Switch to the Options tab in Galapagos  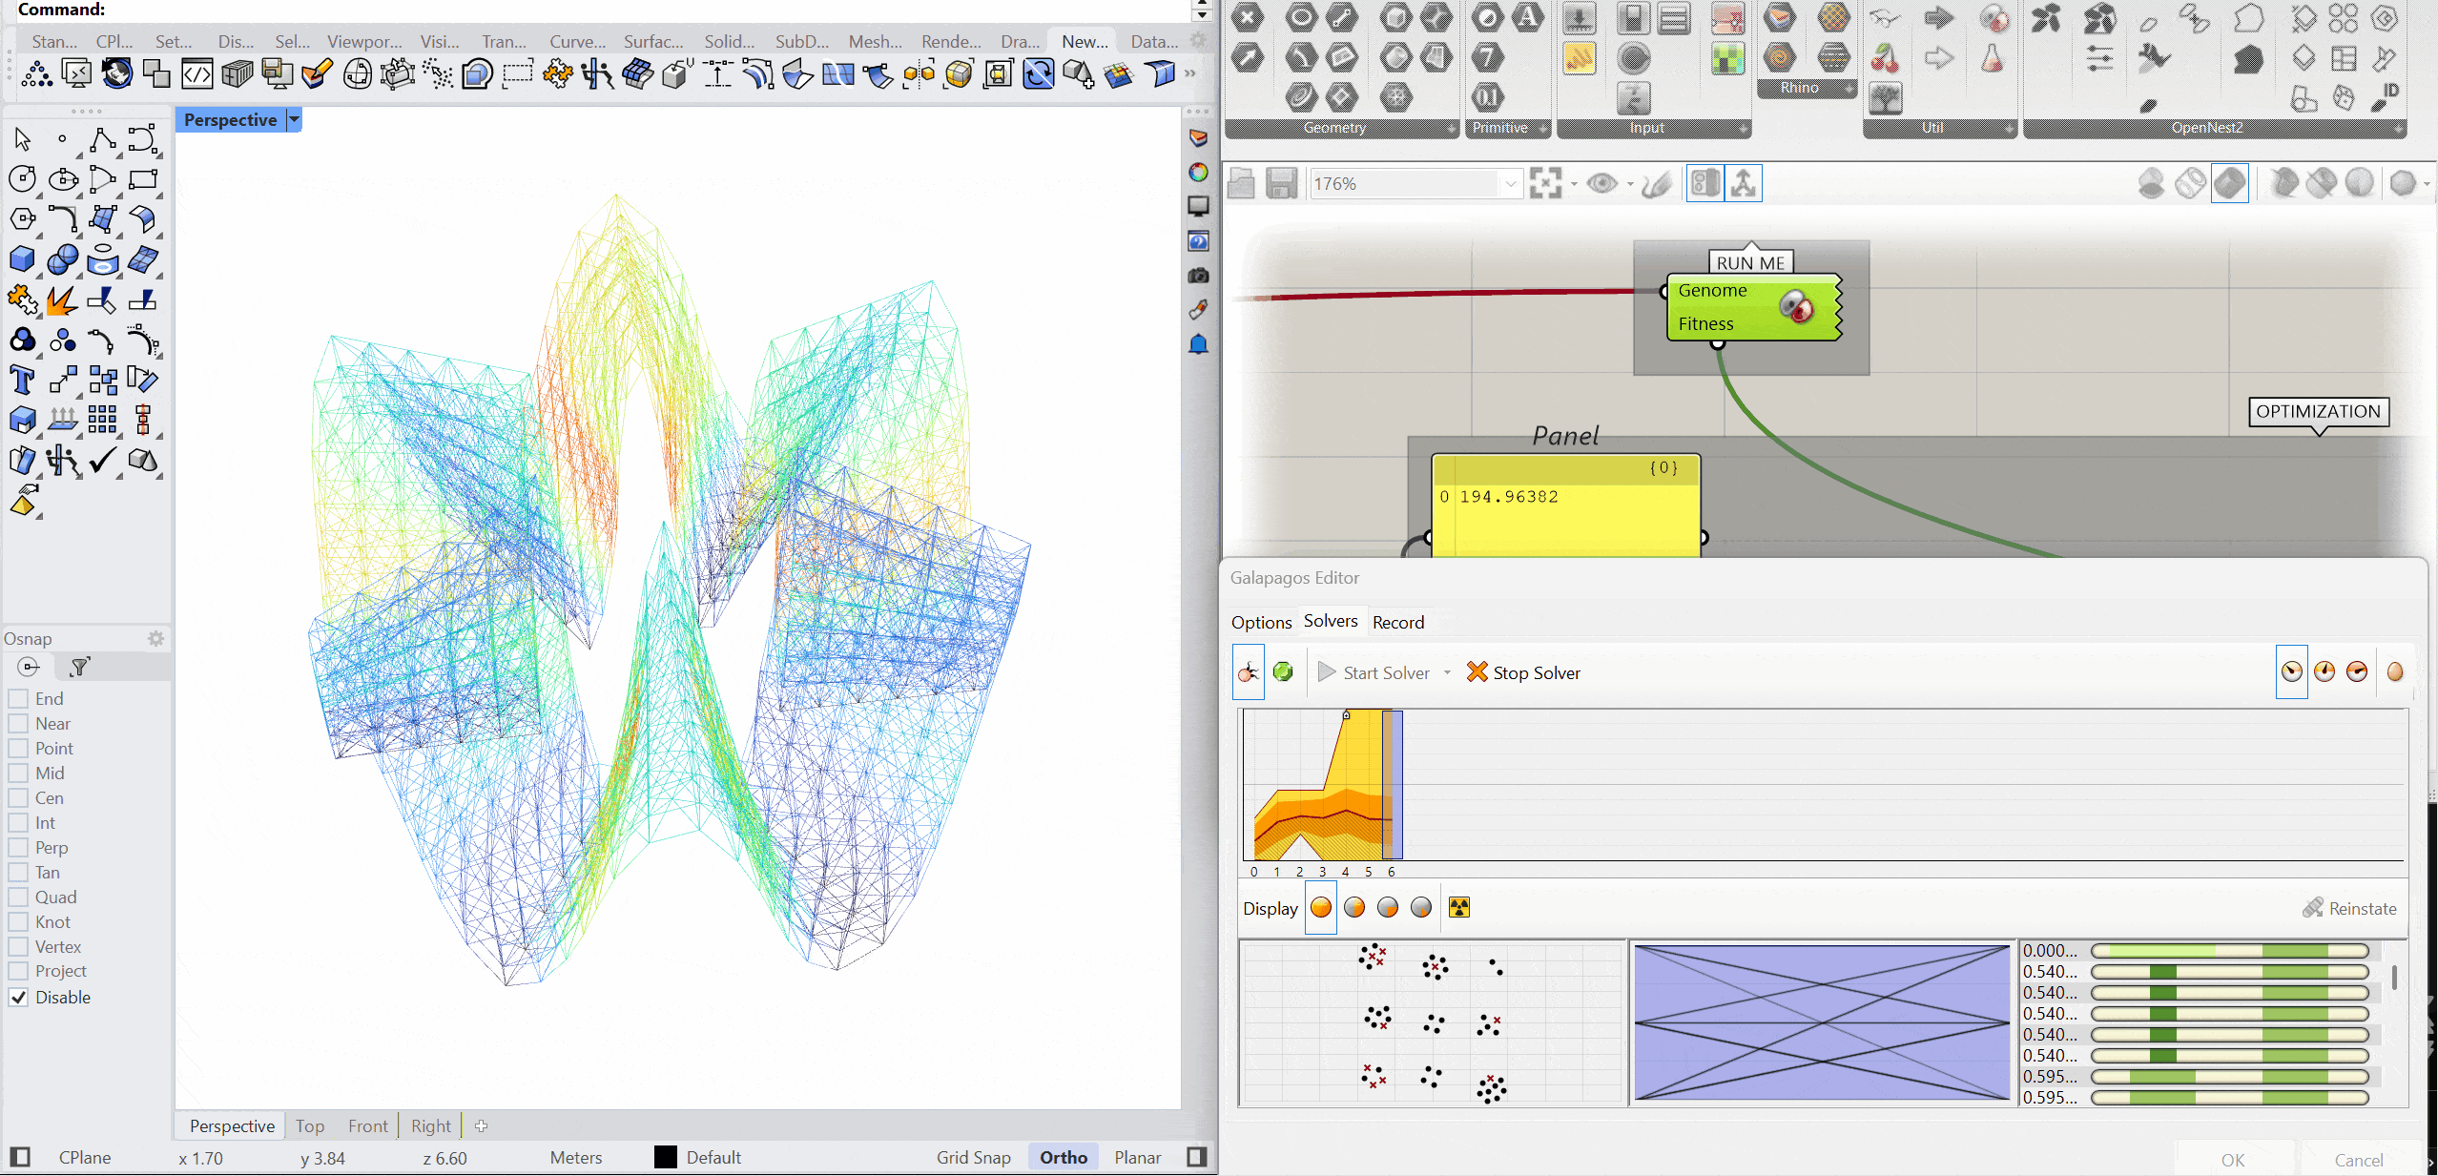tap(1261, 622)
